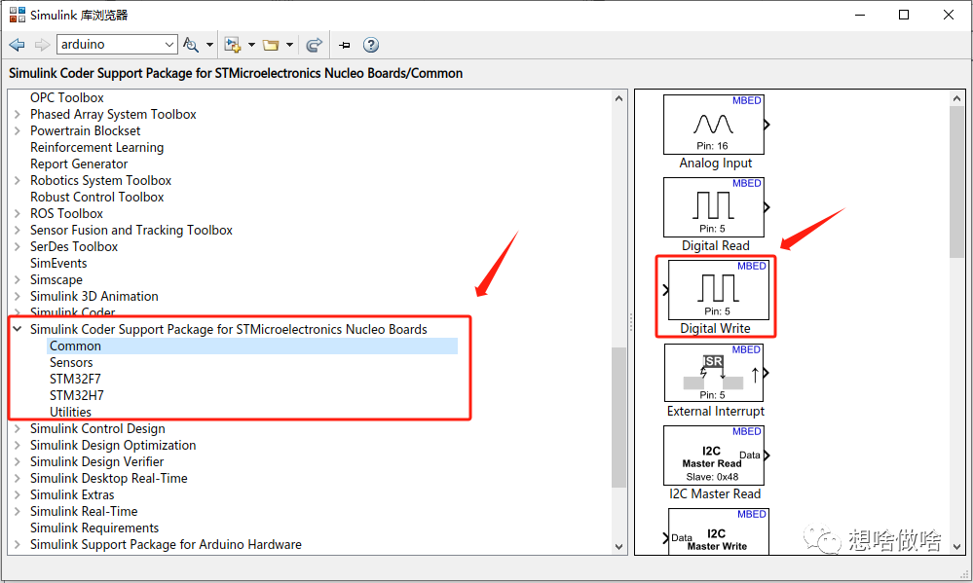Select the Digital Read block

click(714, 207)
